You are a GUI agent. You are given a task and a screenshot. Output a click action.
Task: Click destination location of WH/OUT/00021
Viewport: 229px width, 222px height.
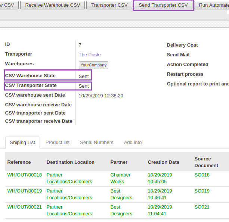point(69,210)
